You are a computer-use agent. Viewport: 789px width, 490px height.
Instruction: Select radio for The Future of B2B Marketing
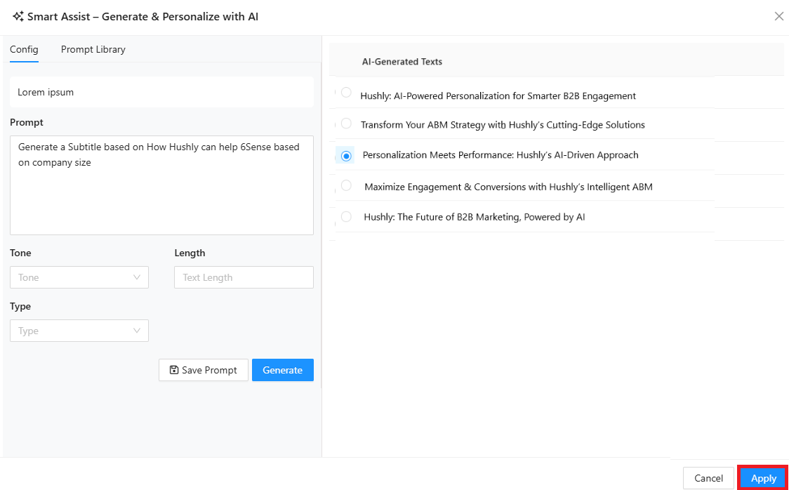[346, 217]
